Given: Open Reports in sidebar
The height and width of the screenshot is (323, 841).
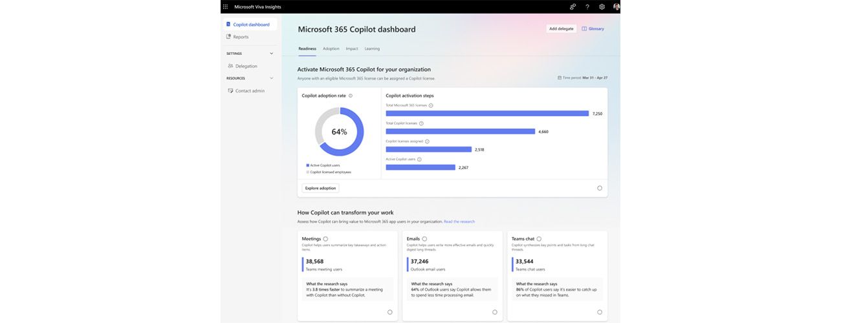Looking at the screenshot, I should tap(241, 37).
